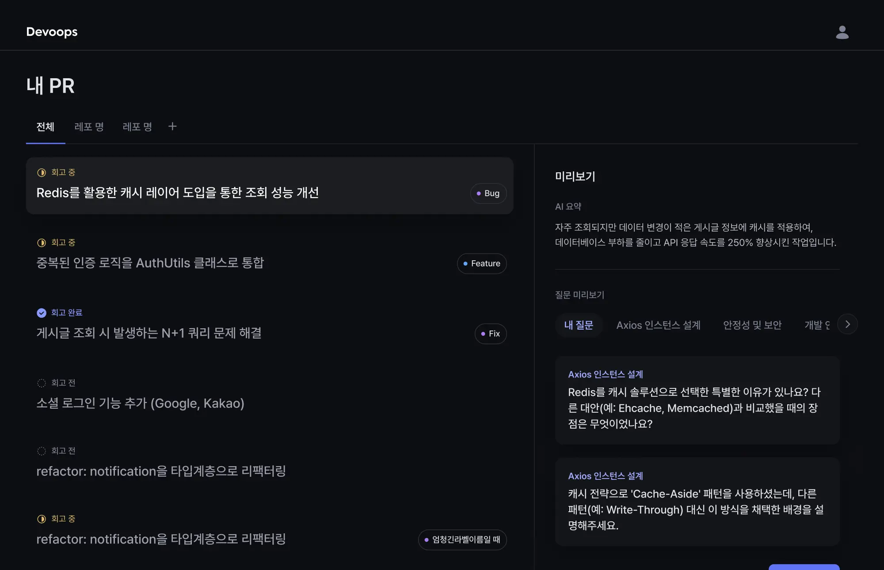The image size is (884, 570).
Task: Click the 회고 중 icon on the AuthUtils PR
Action: [42, 242]
